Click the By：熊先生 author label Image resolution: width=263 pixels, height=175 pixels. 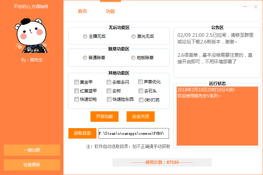(32, 60)
